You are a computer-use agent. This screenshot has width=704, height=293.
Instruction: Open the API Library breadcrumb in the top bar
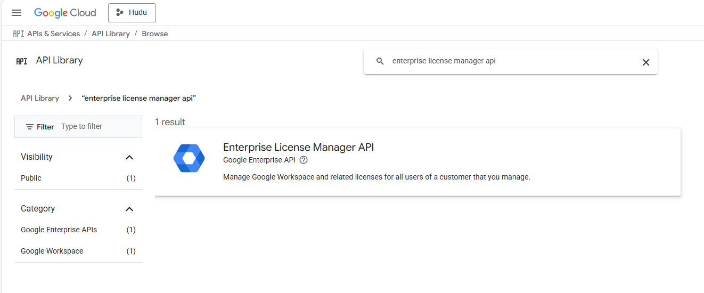111,34
